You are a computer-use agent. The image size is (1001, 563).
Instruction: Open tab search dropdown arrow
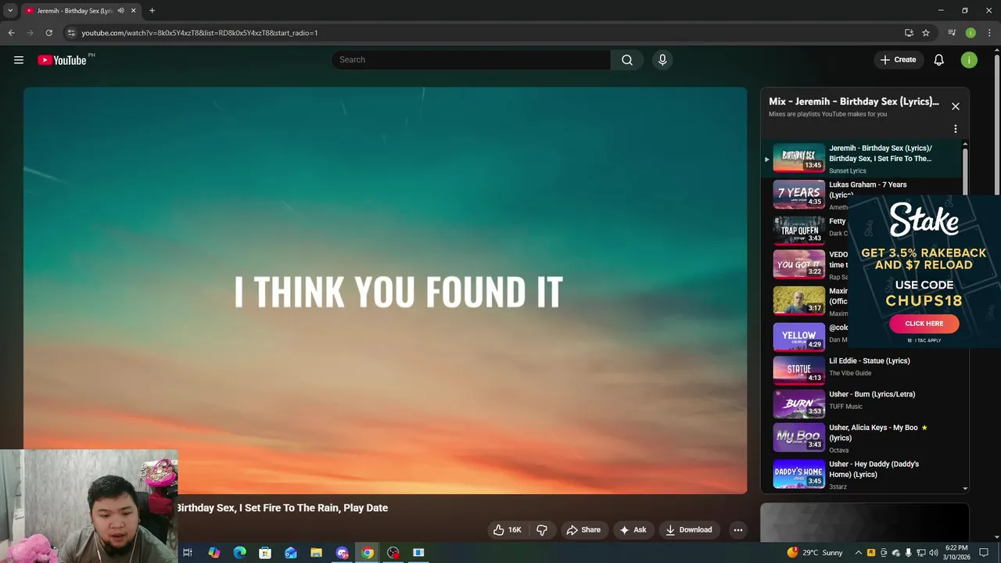coord(10,11)
